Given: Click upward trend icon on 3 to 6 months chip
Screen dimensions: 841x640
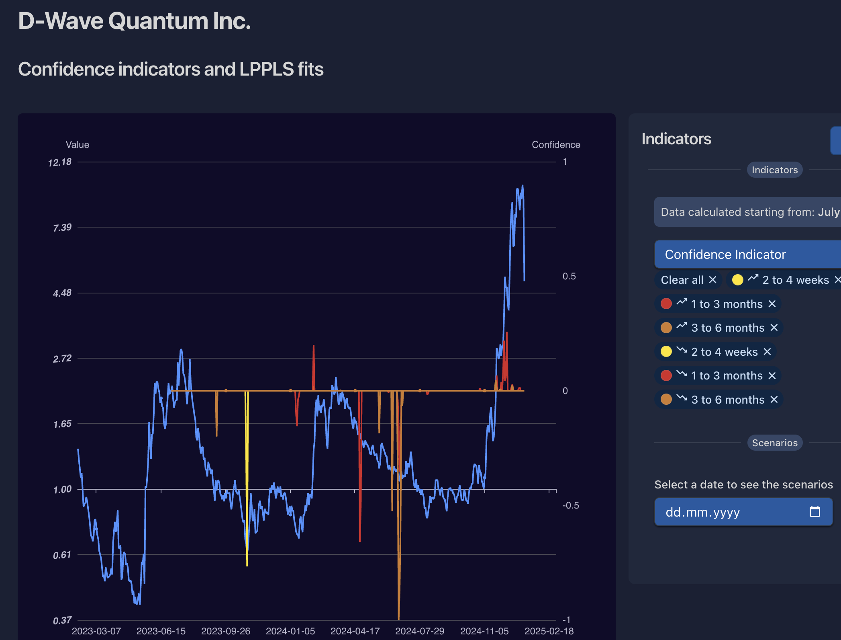Looking at the screenshot, I should (x=682, y=326).
